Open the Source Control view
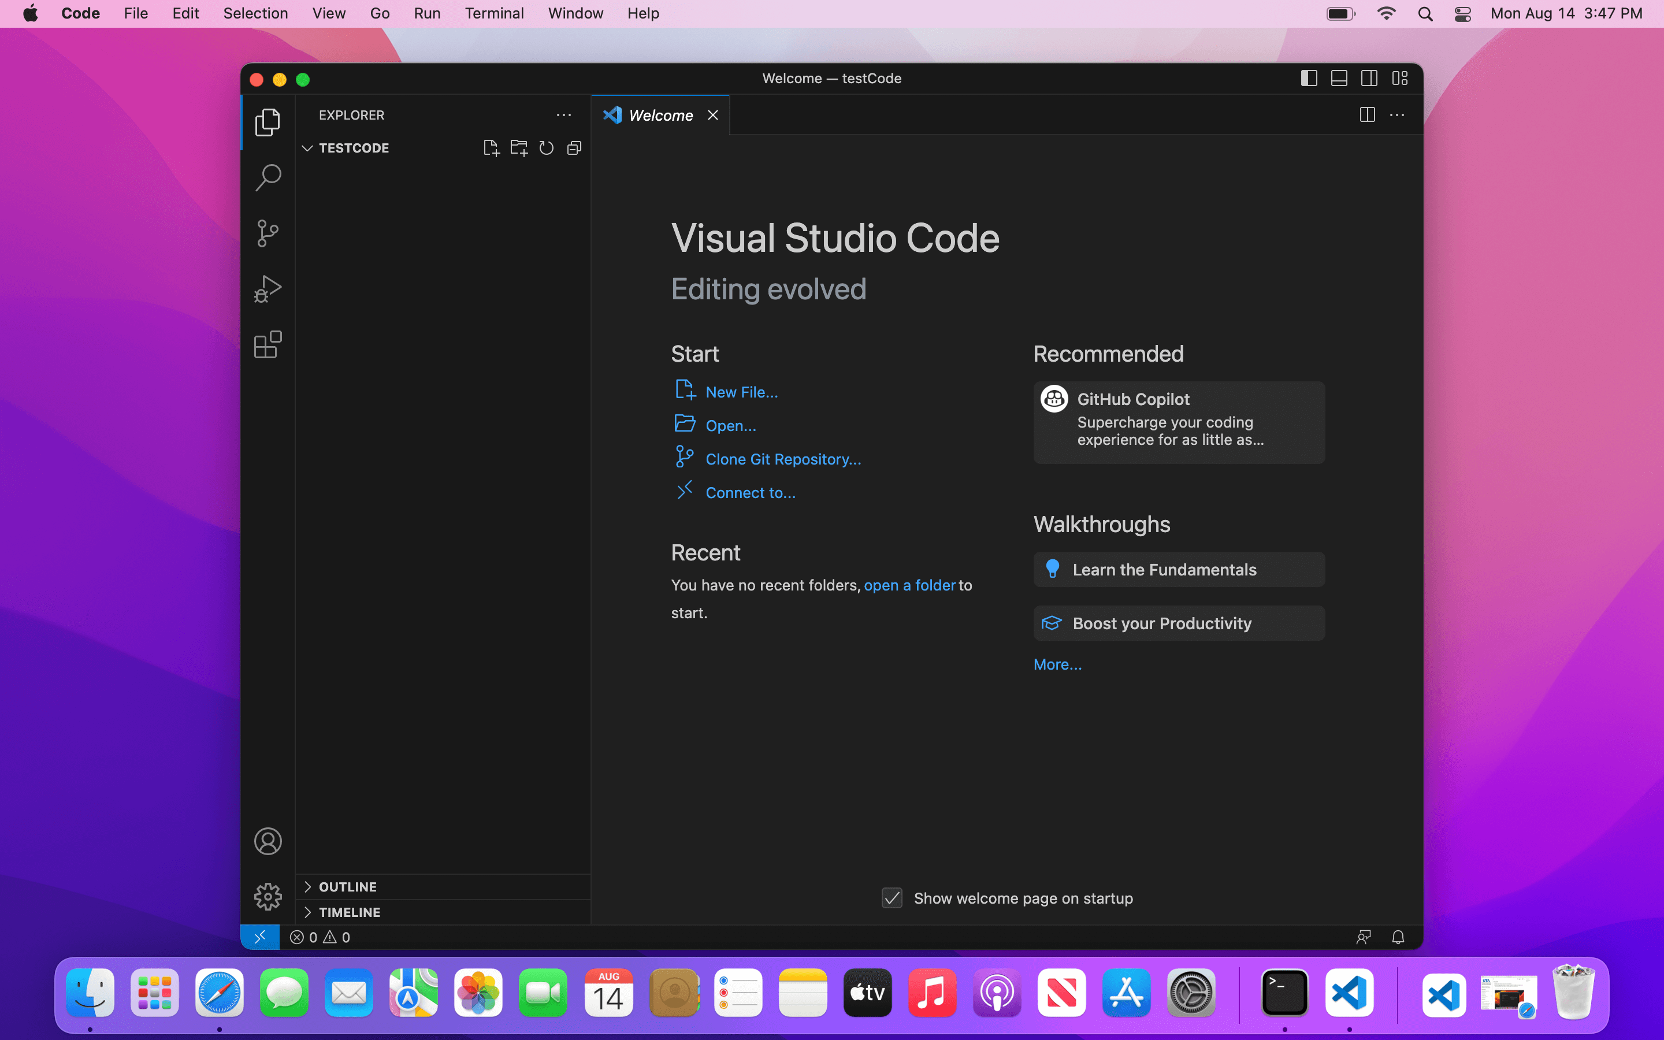Viewport: 1664px width, 1040px height. click(268, 233)
